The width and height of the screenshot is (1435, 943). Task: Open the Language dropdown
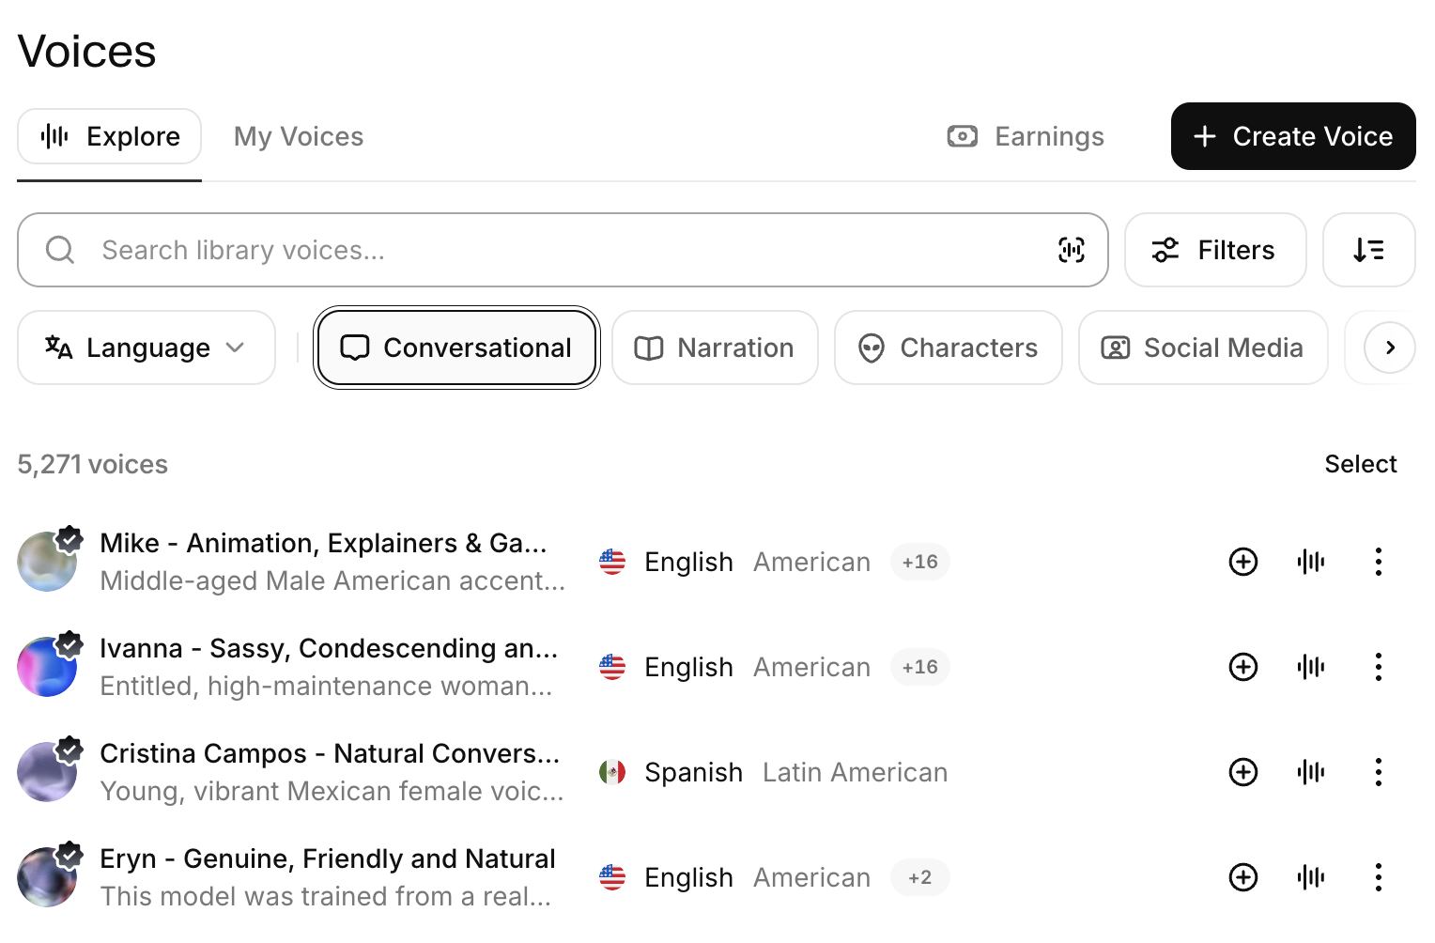[x=147, y=348]
